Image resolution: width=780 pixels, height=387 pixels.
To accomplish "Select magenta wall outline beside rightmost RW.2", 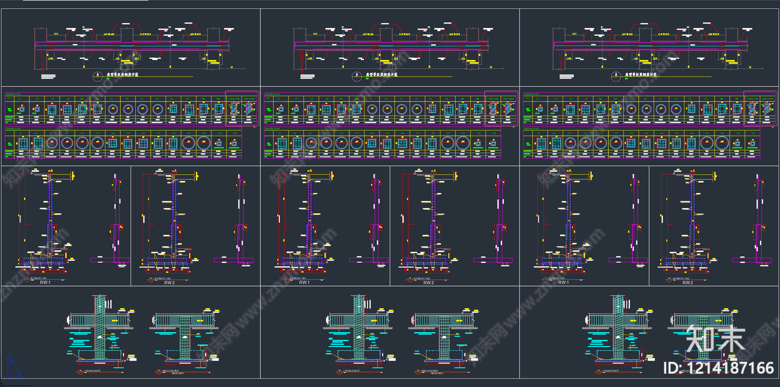I will click(x=758, y=219).
